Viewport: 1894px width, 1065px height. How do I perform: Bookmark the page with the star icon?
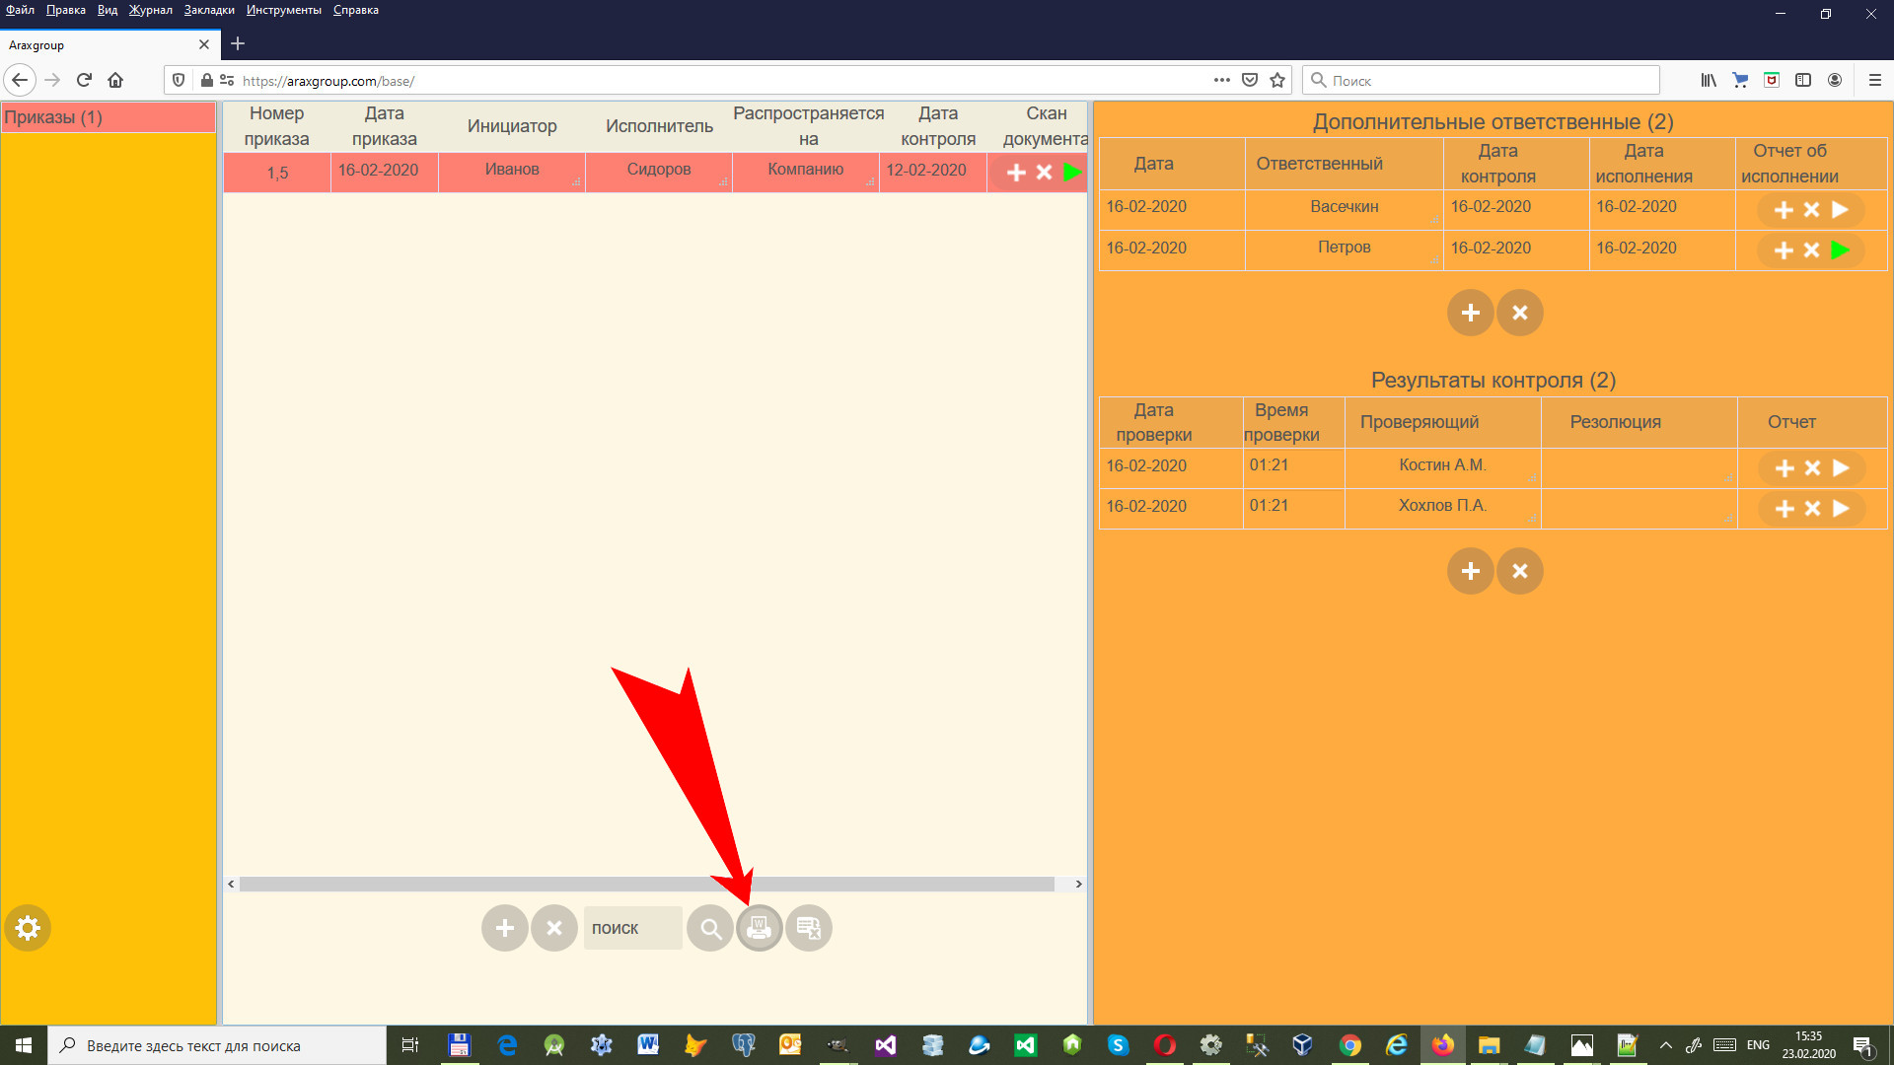pos(1277,81)
